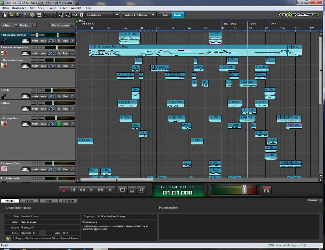Viewport: 325px width, 250px height.
Task: Expand the Orchestra Harp track options arrow
Action: (72, 66)
